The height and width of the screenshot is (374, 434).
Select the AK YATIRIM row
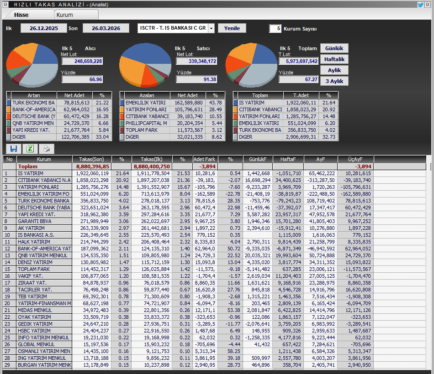point(214,228)
